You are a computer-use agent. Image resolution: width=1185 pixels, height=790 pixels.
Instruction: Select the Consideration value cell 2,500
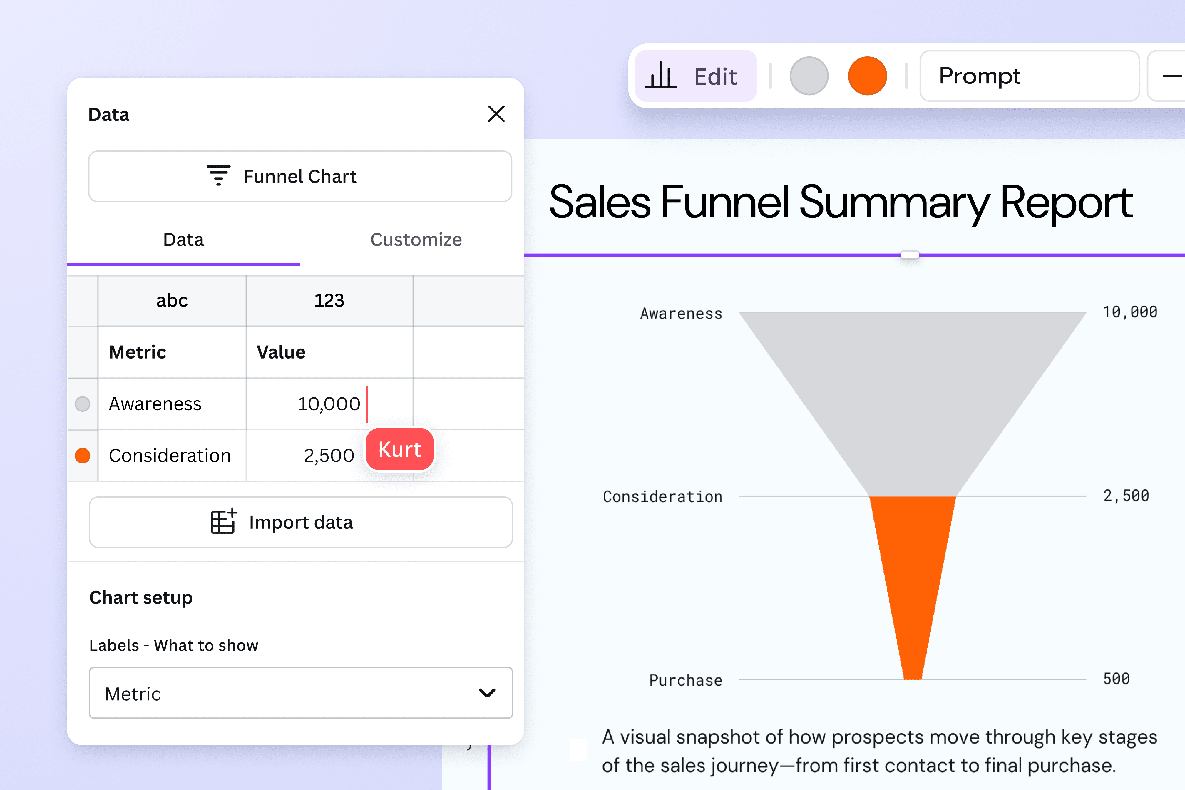329,456
